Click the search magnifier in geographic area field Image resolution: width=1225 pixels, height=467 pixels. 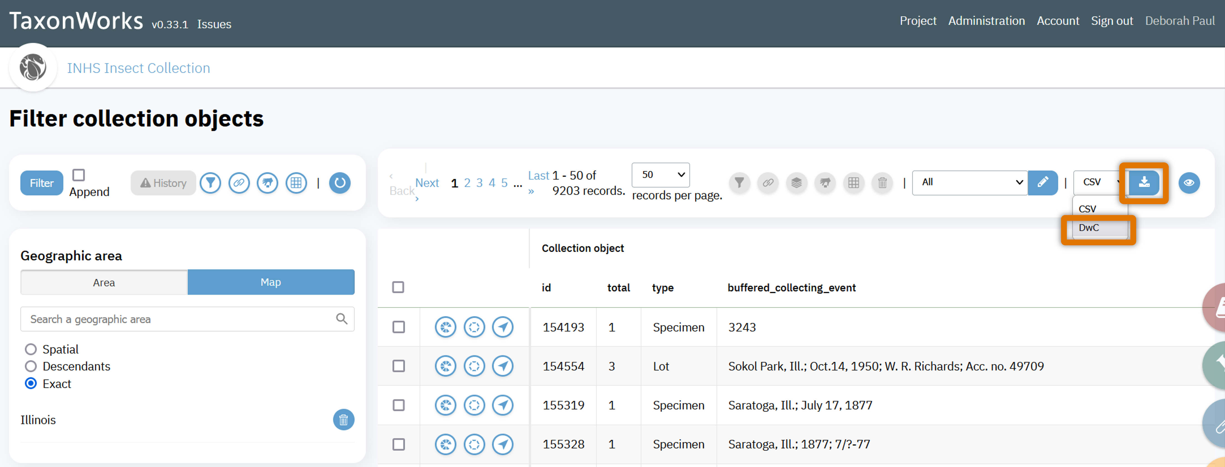point(341,319)
